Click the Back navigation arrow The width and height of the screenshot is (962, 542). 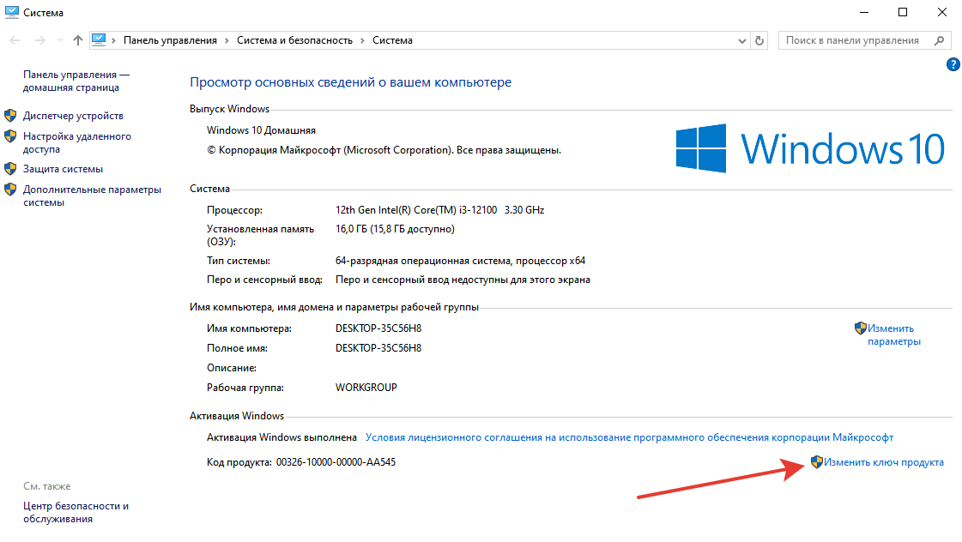pos(15,40)
